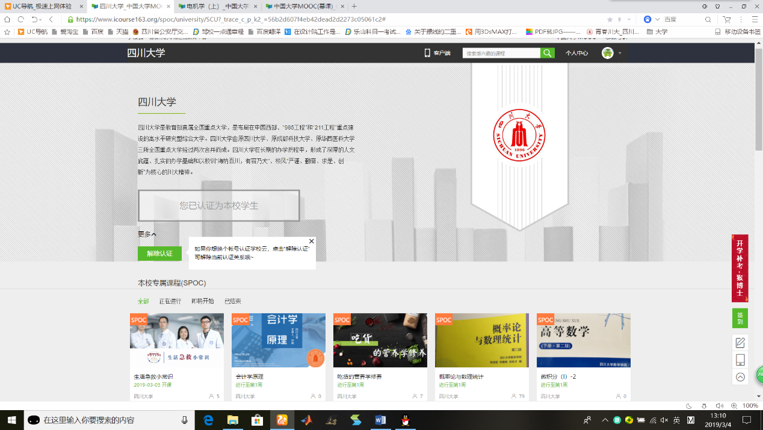Toggle the muted volume icon in system tray
763x430 pixels.
tap(664, 420)
